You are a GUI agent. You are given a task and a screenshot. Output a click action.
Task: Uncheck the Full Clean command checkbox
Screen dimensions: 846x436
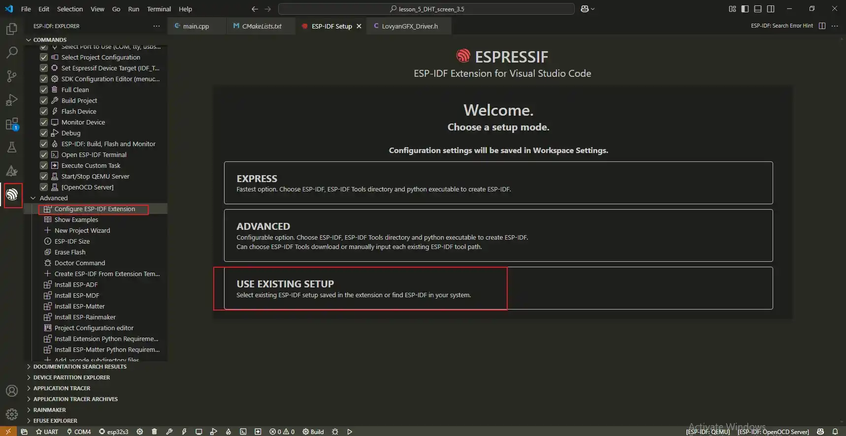click(x=44, y=90)
